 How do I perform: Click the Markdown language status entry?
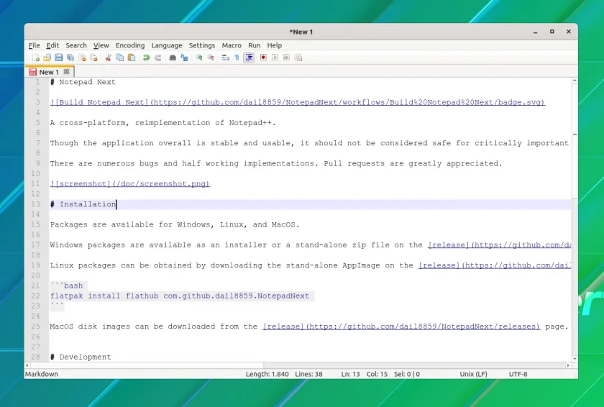[x=42, y=374]
